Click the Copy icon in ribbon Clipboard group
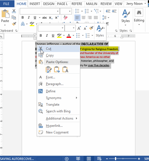The image size is (149, 161). tap(14, 18)
